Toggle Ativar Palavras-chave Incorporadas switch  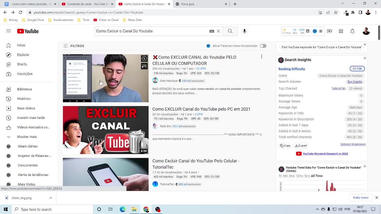pyautogui.click(x=263, y=46)
